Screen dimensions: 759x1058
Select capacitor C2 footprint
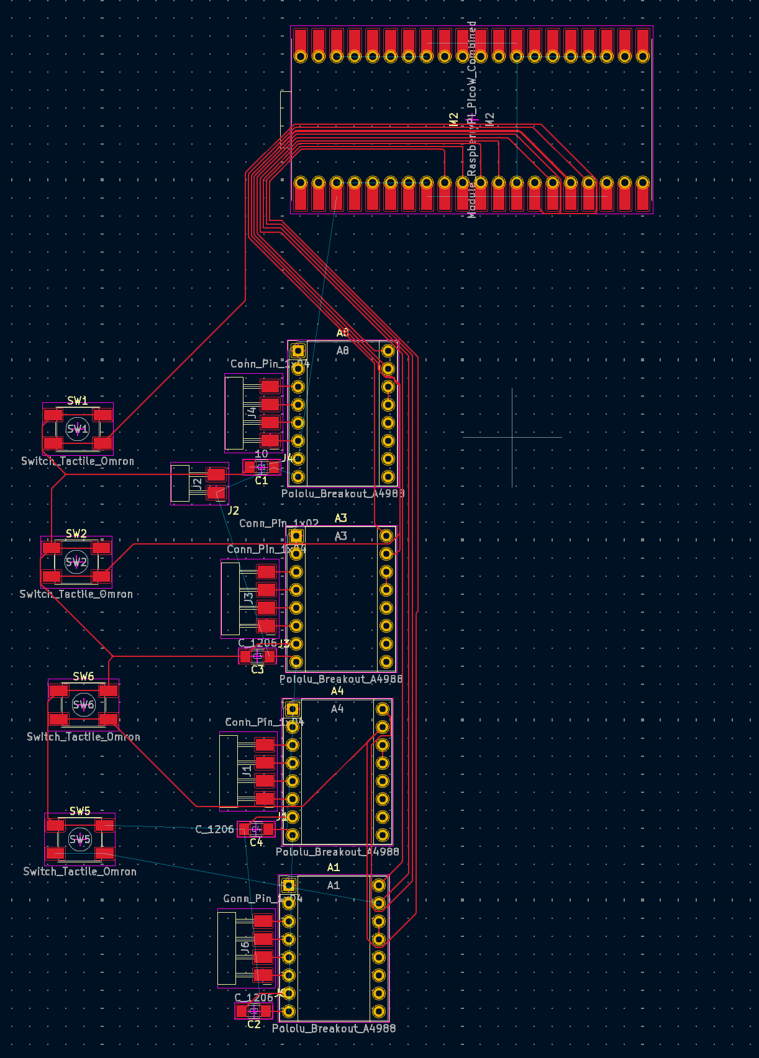click(x=253, y=1011)
